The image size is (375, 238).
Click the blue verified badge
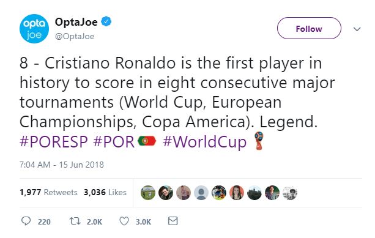coord(106,21)
